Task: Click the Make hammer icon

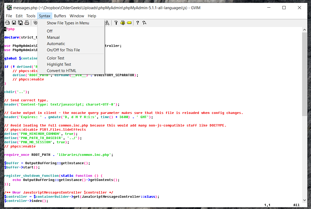Action: pyautogui.click(x=116, y=23)
